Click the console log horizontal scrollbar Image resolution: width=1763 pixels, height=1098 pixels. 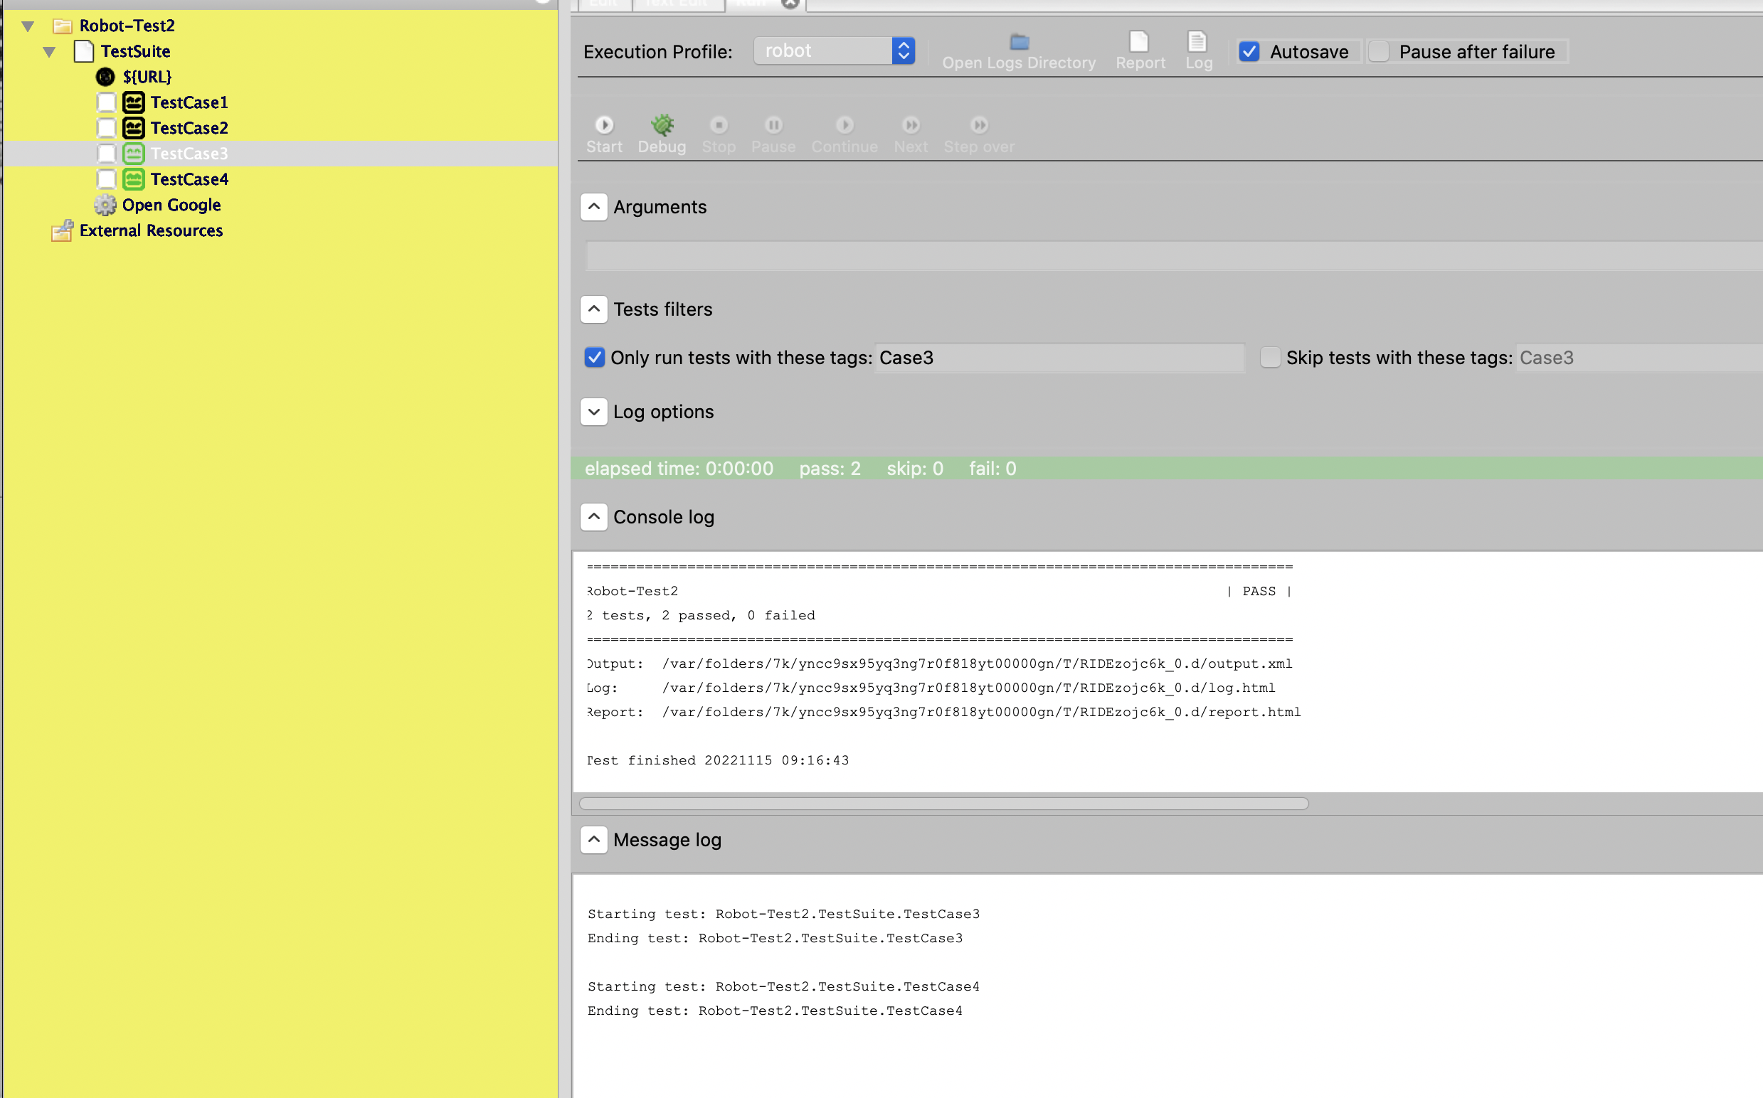click(x=943, y=804)
